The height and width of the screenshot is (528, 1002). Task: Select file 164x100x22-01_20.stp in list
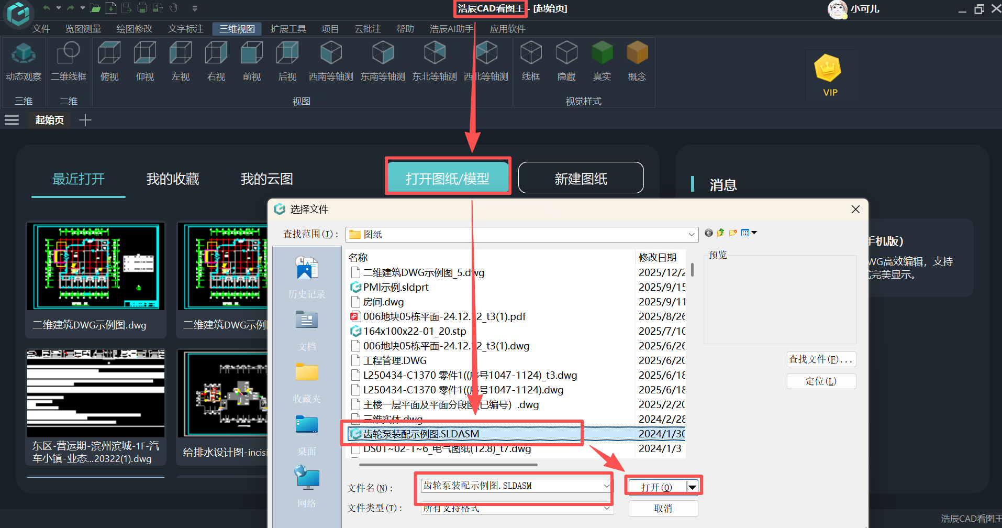pyautogui.click(x=408, y=331)
